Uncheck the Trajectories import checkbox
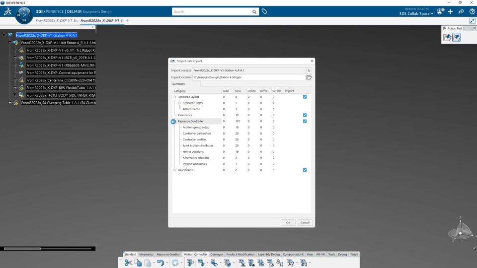Image resolution: width=477 pixels, height=268 pixels. click(305, 170)
